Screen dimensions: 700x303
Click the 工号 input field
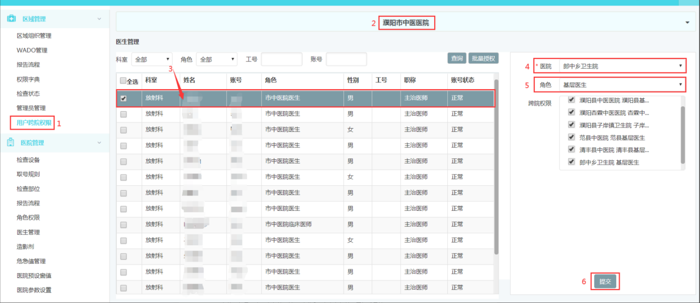[281, 59]
